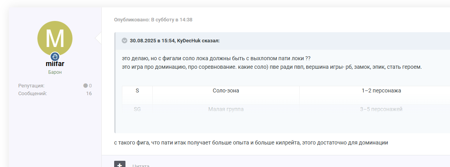Click the S cell in the quoted table
Viewport: 450px width, 167px height.
137,90
